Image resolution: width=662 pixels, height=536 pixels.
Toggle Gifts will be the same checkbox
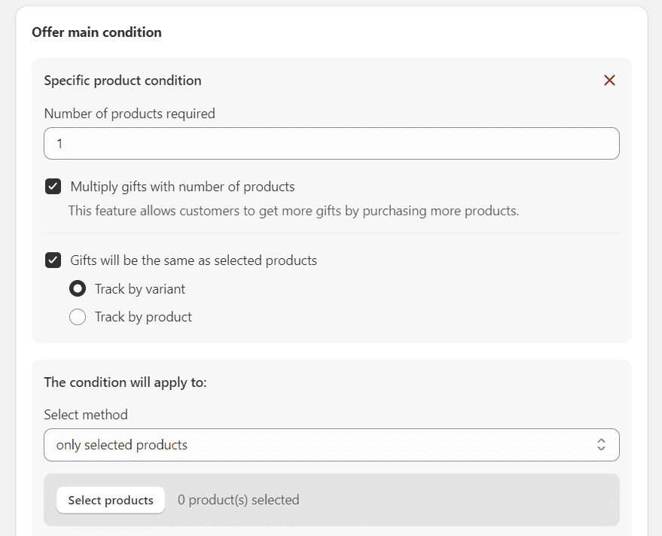click(x=53, y=260)
